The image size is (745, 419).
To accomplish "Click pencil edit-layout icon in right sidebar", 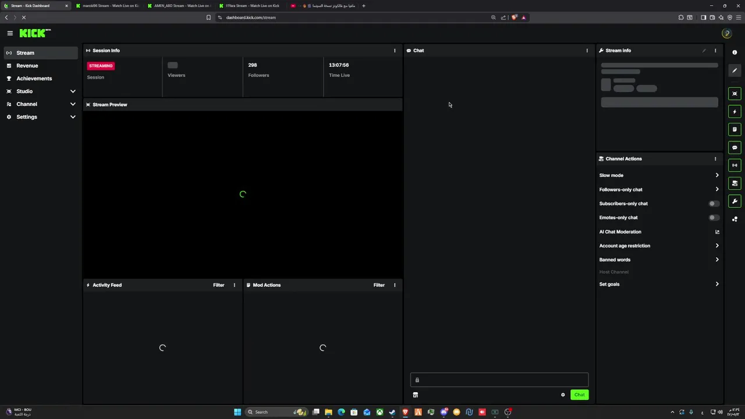I will [735, 70].
